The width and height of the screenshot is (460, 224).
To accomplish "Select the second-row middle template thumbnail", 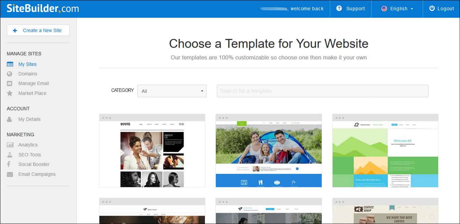I will (269, 211).
